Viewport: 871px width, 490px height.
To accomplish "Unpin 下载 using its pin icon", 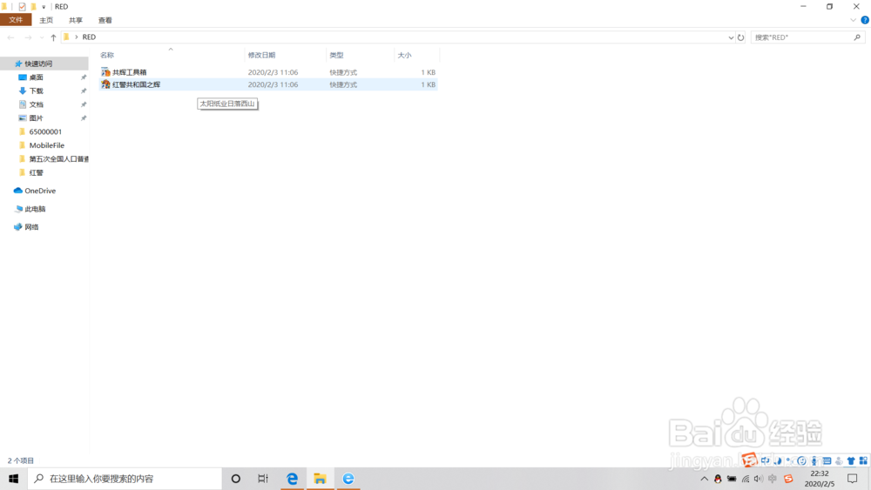I will coord(84,91).
